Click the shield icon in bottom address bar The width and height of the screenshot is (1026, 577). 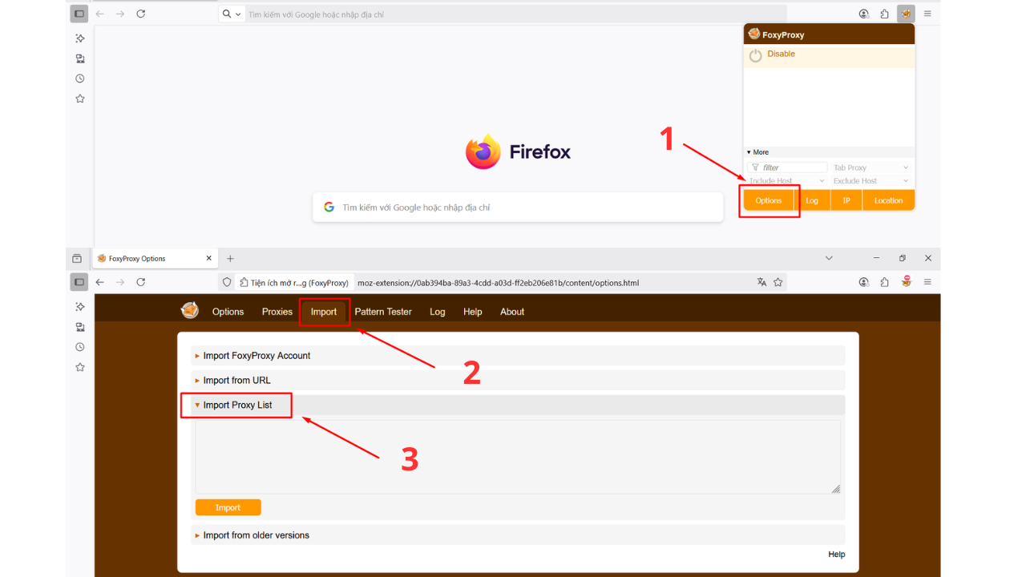227,282
